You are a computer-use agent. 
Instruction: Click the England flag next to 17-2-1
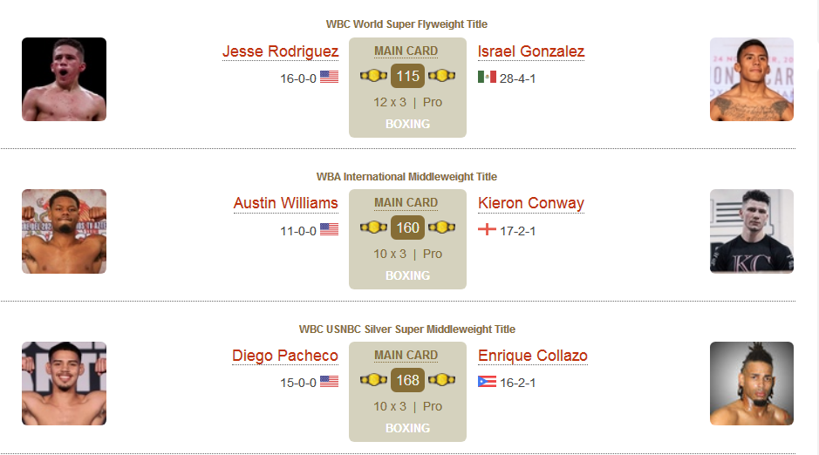click(487, 229)
